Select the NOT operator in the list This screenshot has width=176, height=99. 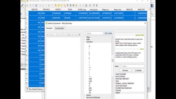point(90,90)
